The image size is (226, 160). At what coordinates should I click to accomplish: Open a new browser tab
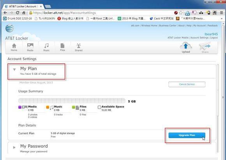tap(48, 7)
